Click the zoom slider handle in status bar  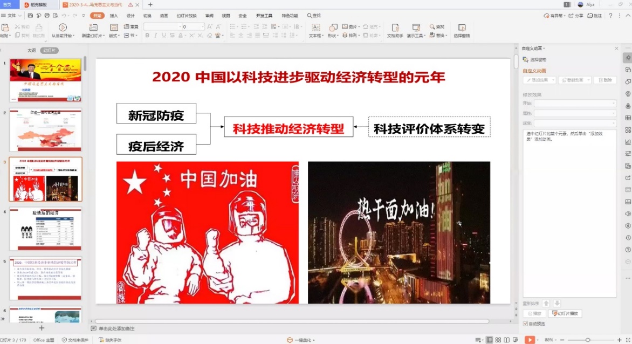(587, 340)
